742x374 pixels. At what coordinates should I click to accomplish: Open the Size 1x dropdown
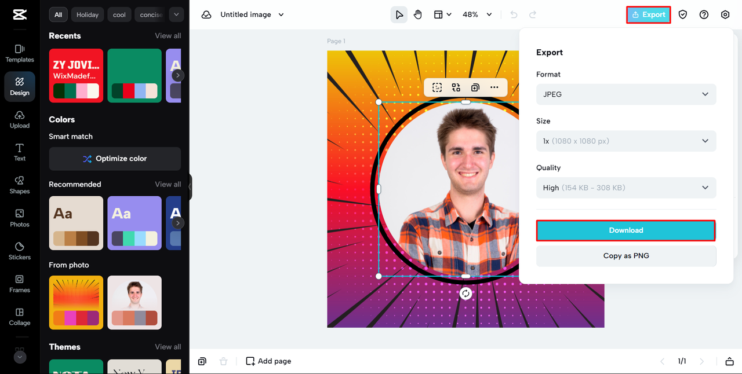(x=626, y=141)
